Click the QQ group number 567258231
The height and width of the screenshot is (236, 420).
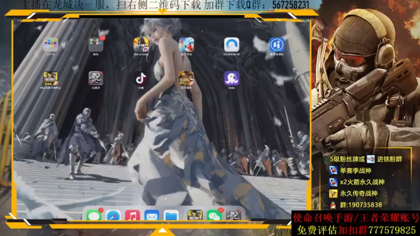[x=291, y=5]
